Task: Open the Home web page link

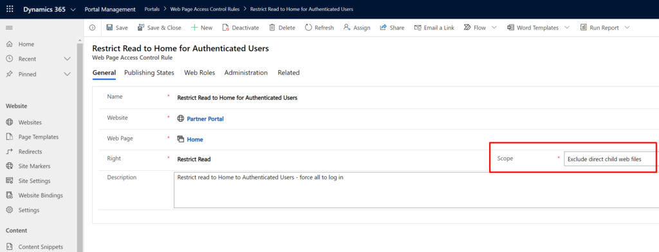Action: [195, 139]
